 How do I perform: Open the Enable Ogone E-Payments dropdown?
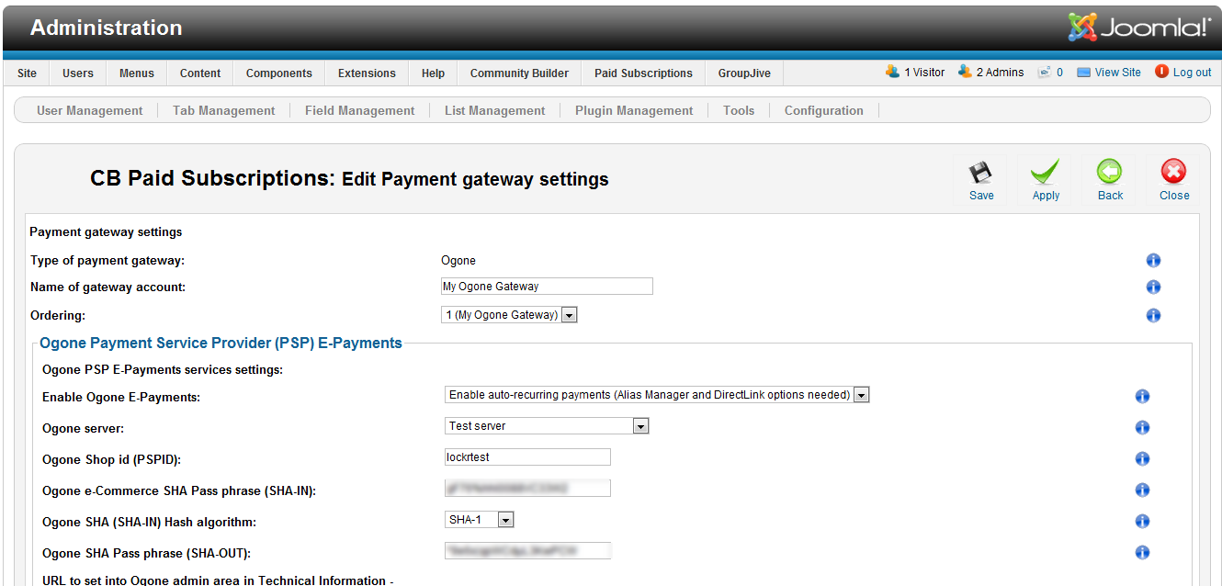657,395
